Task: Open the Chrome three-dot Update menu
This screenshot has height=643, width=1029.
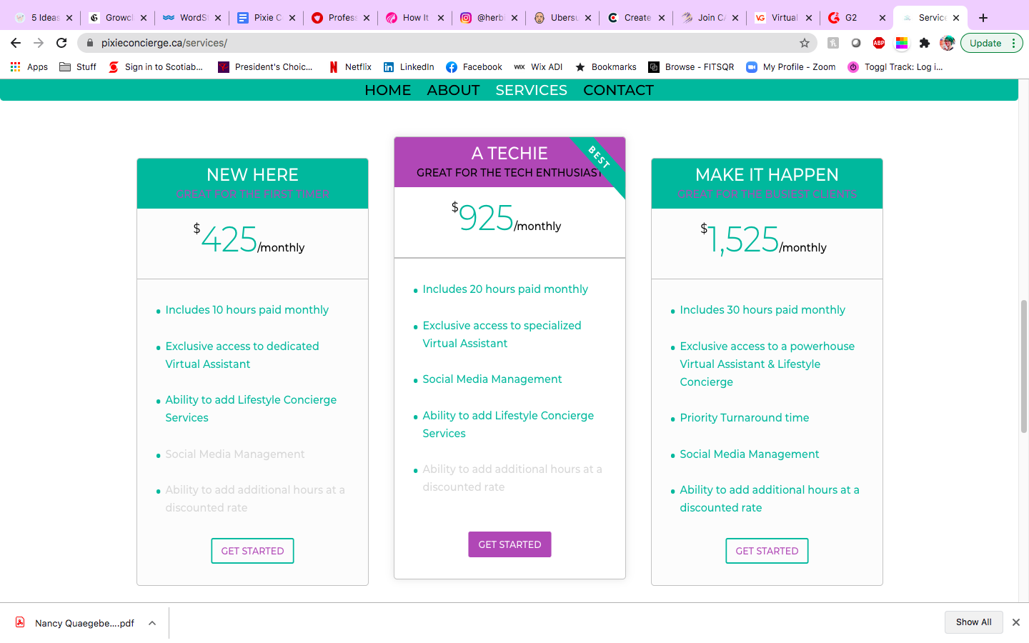Action: coord(1013,43)
